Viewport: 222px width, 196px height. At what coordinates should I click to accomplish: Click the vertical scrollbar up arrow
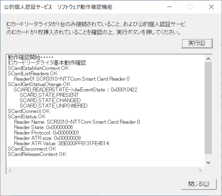(x=208, y=59)
